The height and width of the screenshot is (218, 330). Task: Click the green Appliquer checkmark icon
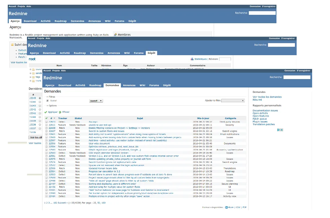[46, 112]
